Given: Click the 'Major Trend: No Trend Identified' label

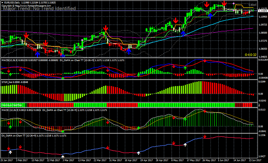Looking at the screenshot, I should [x=39, y=9].
